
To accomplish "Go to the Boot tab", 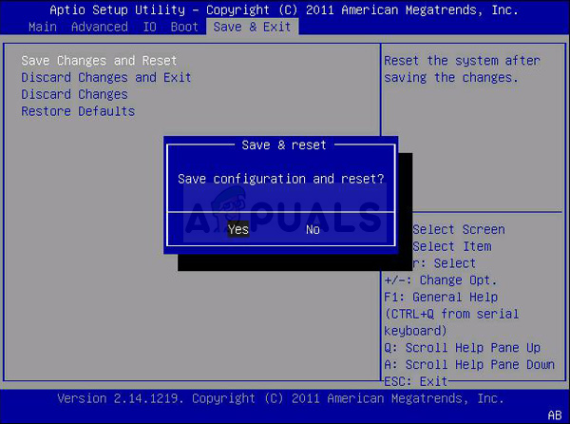I will click(184, 27).
